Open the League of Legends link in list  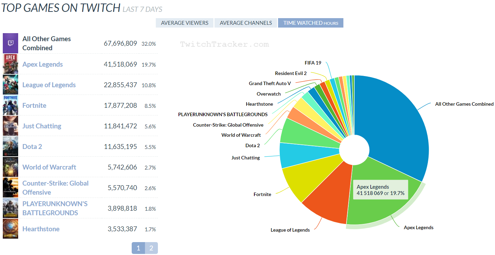49,85
